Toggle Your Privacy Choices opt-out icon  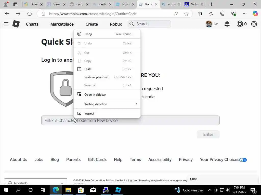pos(243,160)
